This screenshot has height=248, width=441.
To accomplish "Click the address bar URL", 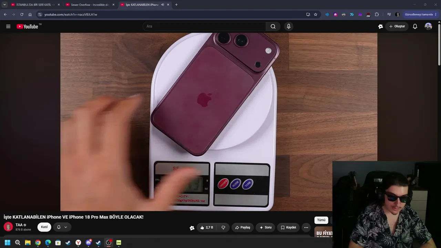I will [x=71, y=14].
